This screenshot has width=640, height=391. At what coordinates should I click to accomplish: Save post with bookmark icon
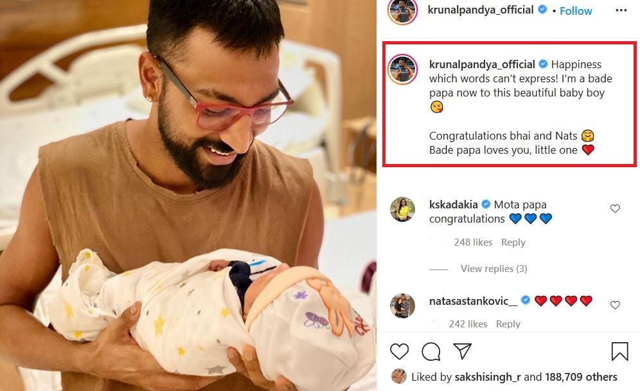tap(619, 351)
